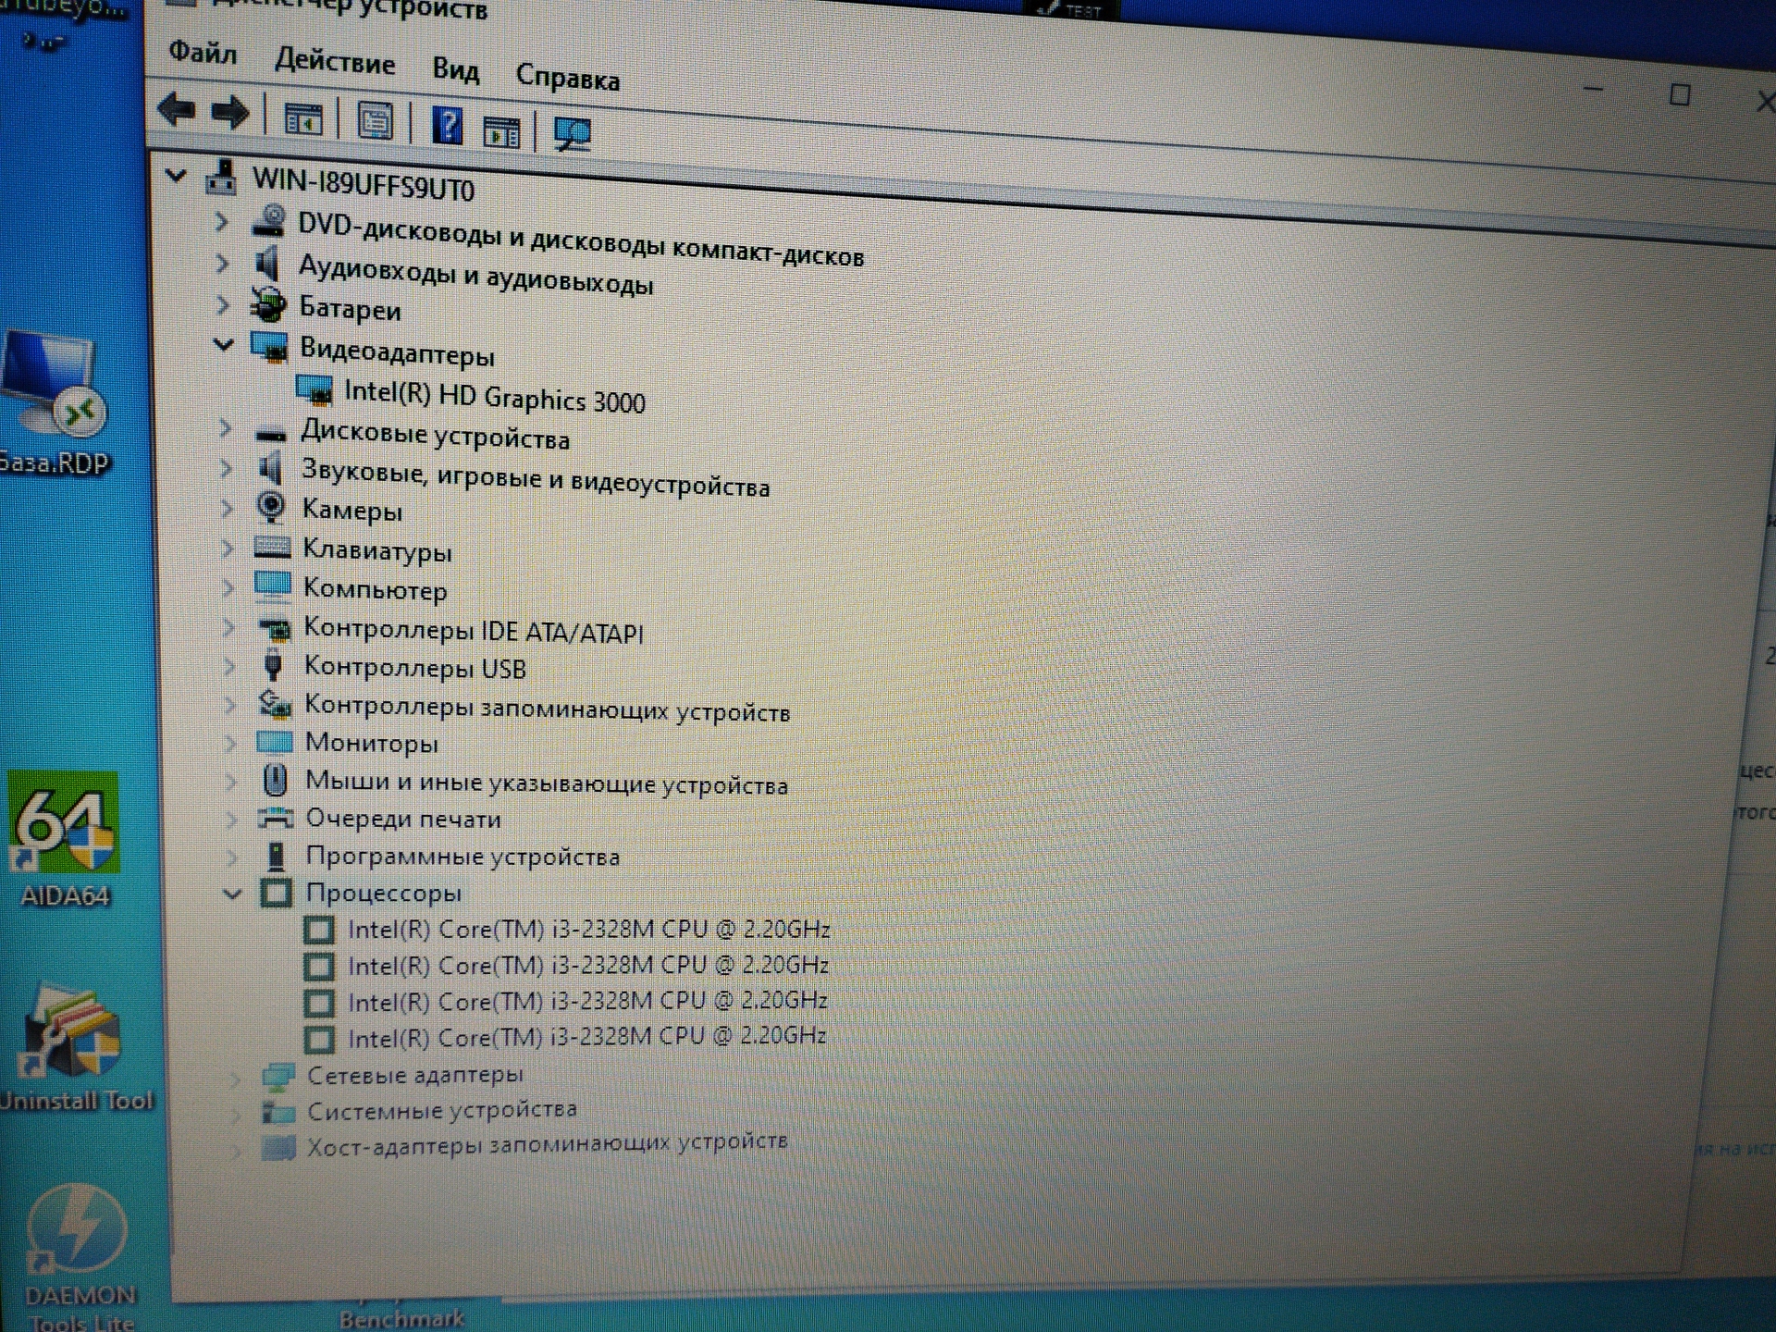1776x1332 pixels.
Task: Expand the Аудиовходы и аудиовыходы category
Action: pyautogui.click(x=221, y=263)
